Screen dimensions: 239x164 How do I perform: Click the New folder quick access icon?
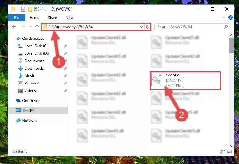pos(30,9)
